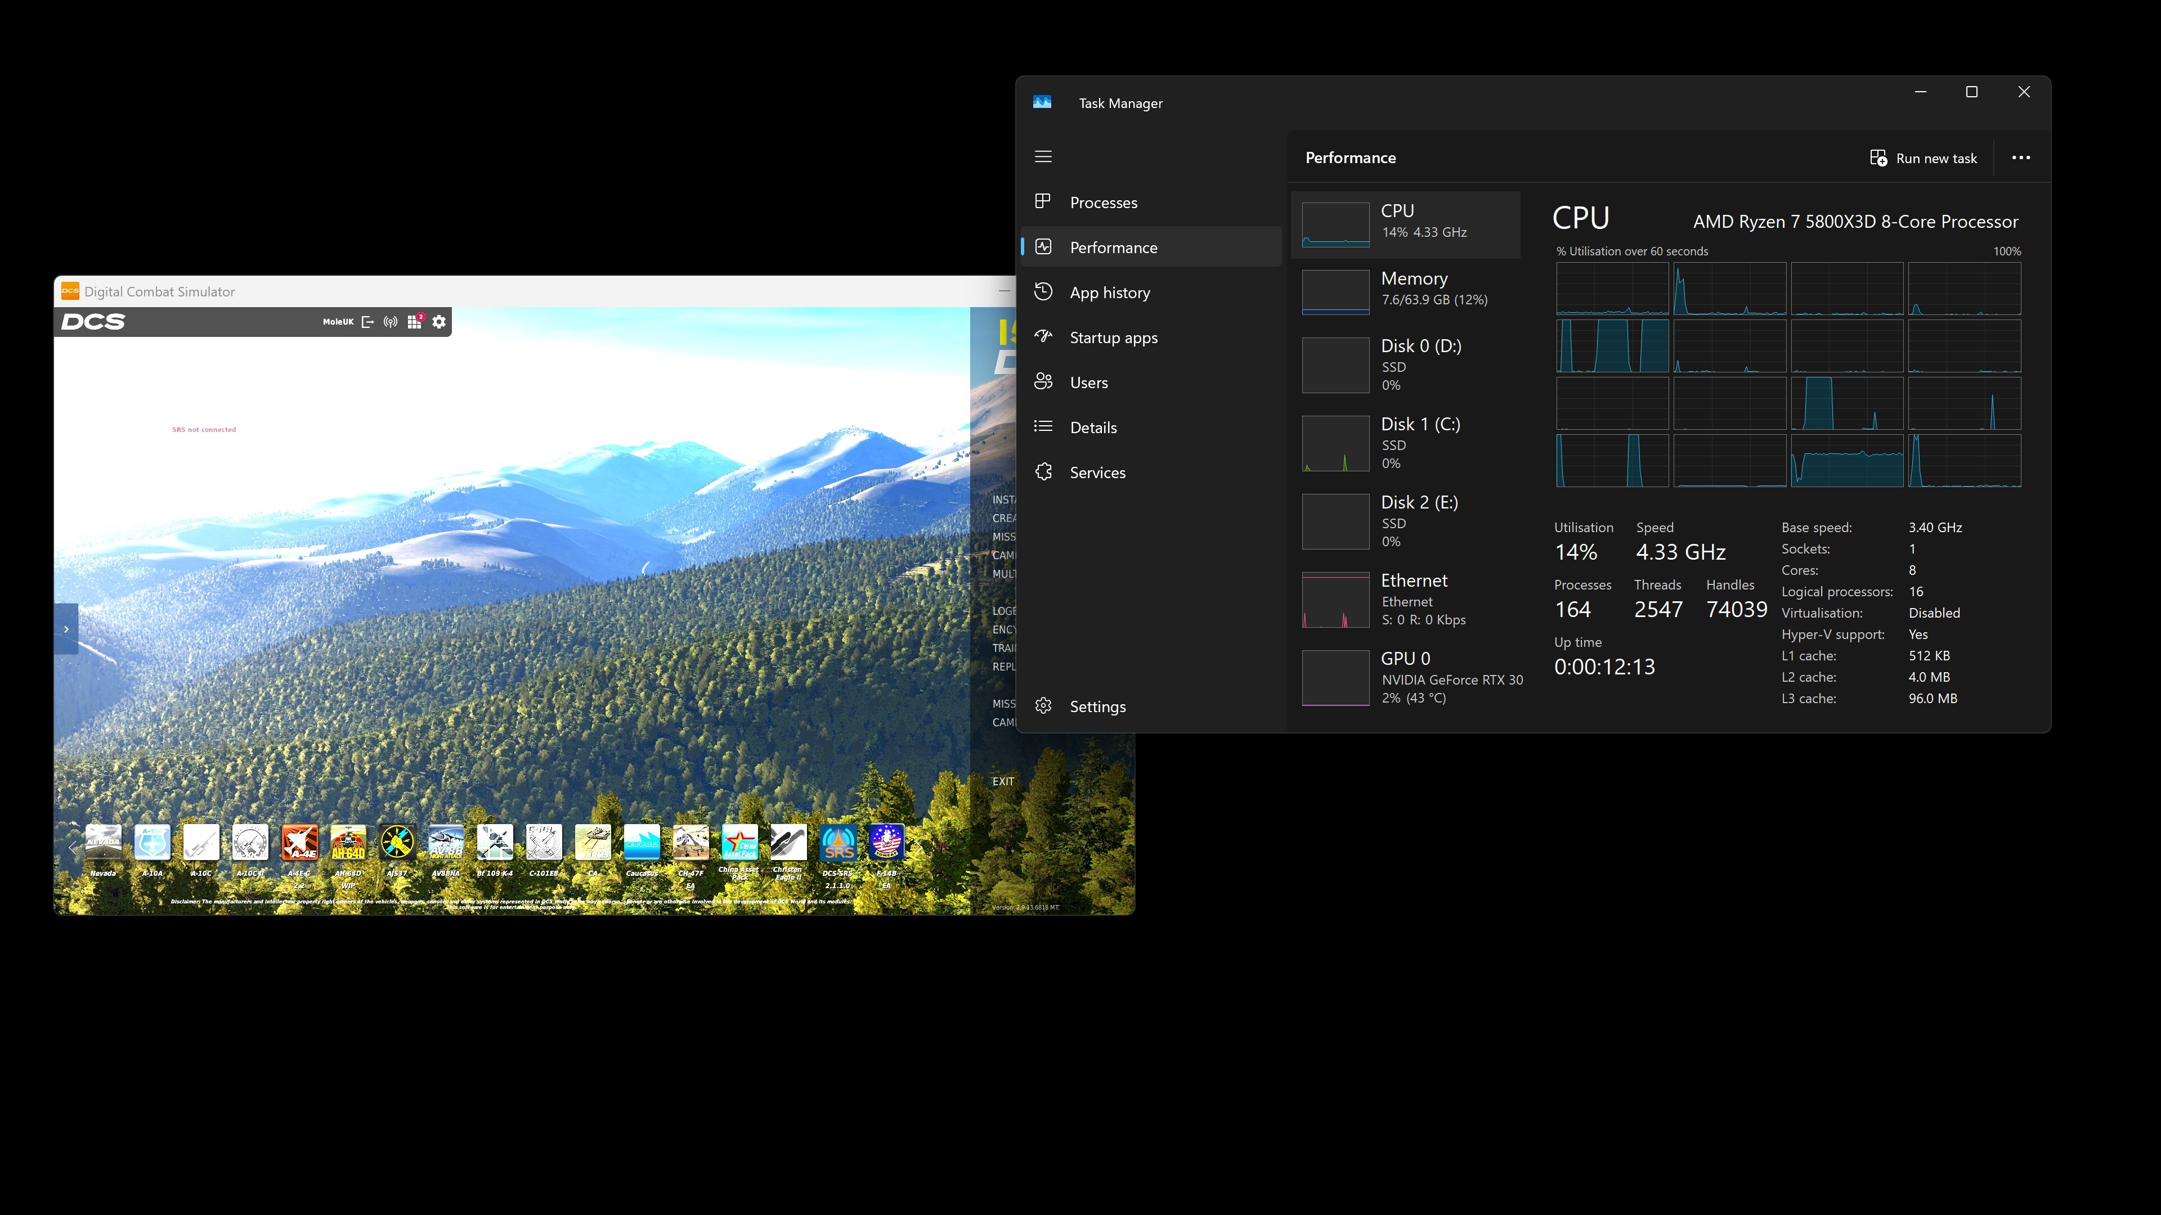Expand the DCS left side panel arrow
This screenshot has width=2161, height=1215.
click(66, 629)
